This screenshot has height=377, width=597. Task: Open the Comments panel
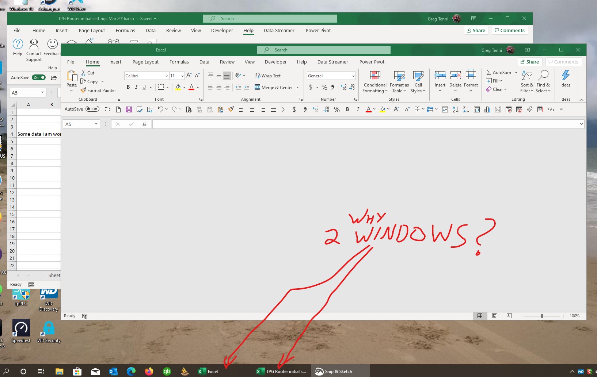point(563,61)
